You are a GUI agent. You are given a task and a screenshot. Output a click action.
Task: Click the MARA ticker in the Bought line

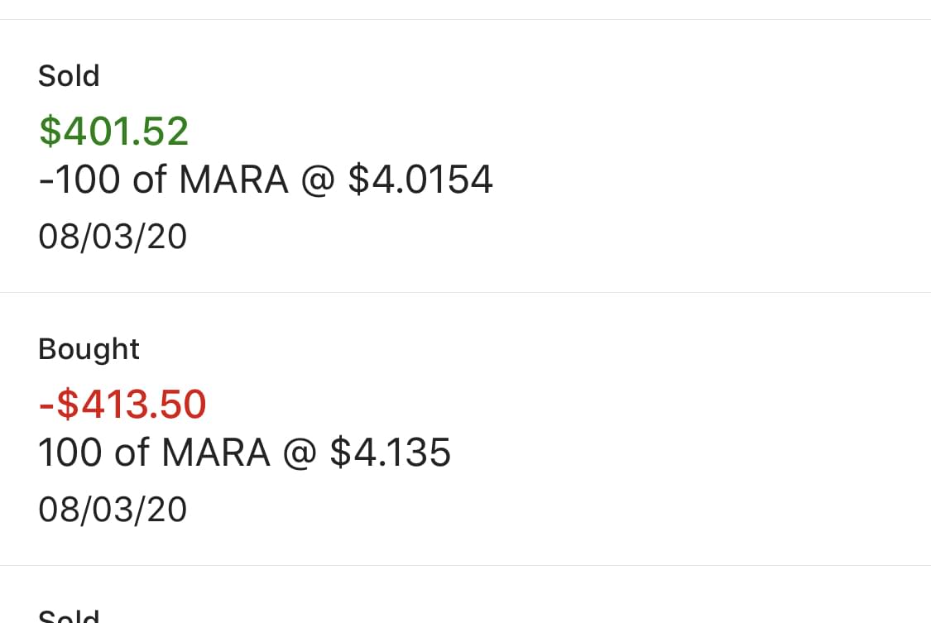[216, 453]
